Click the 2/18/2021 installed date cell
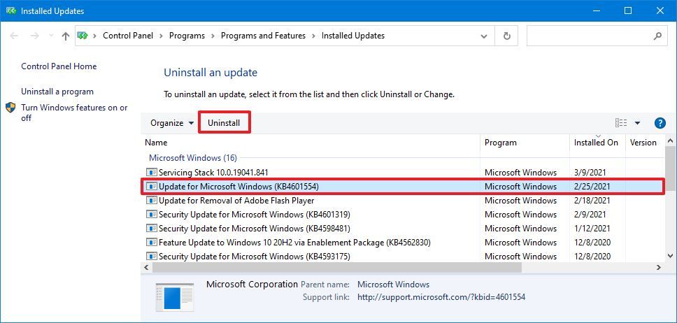Image resolution: width=677 pixels, height=323 pixels. (x=592, y=201)
